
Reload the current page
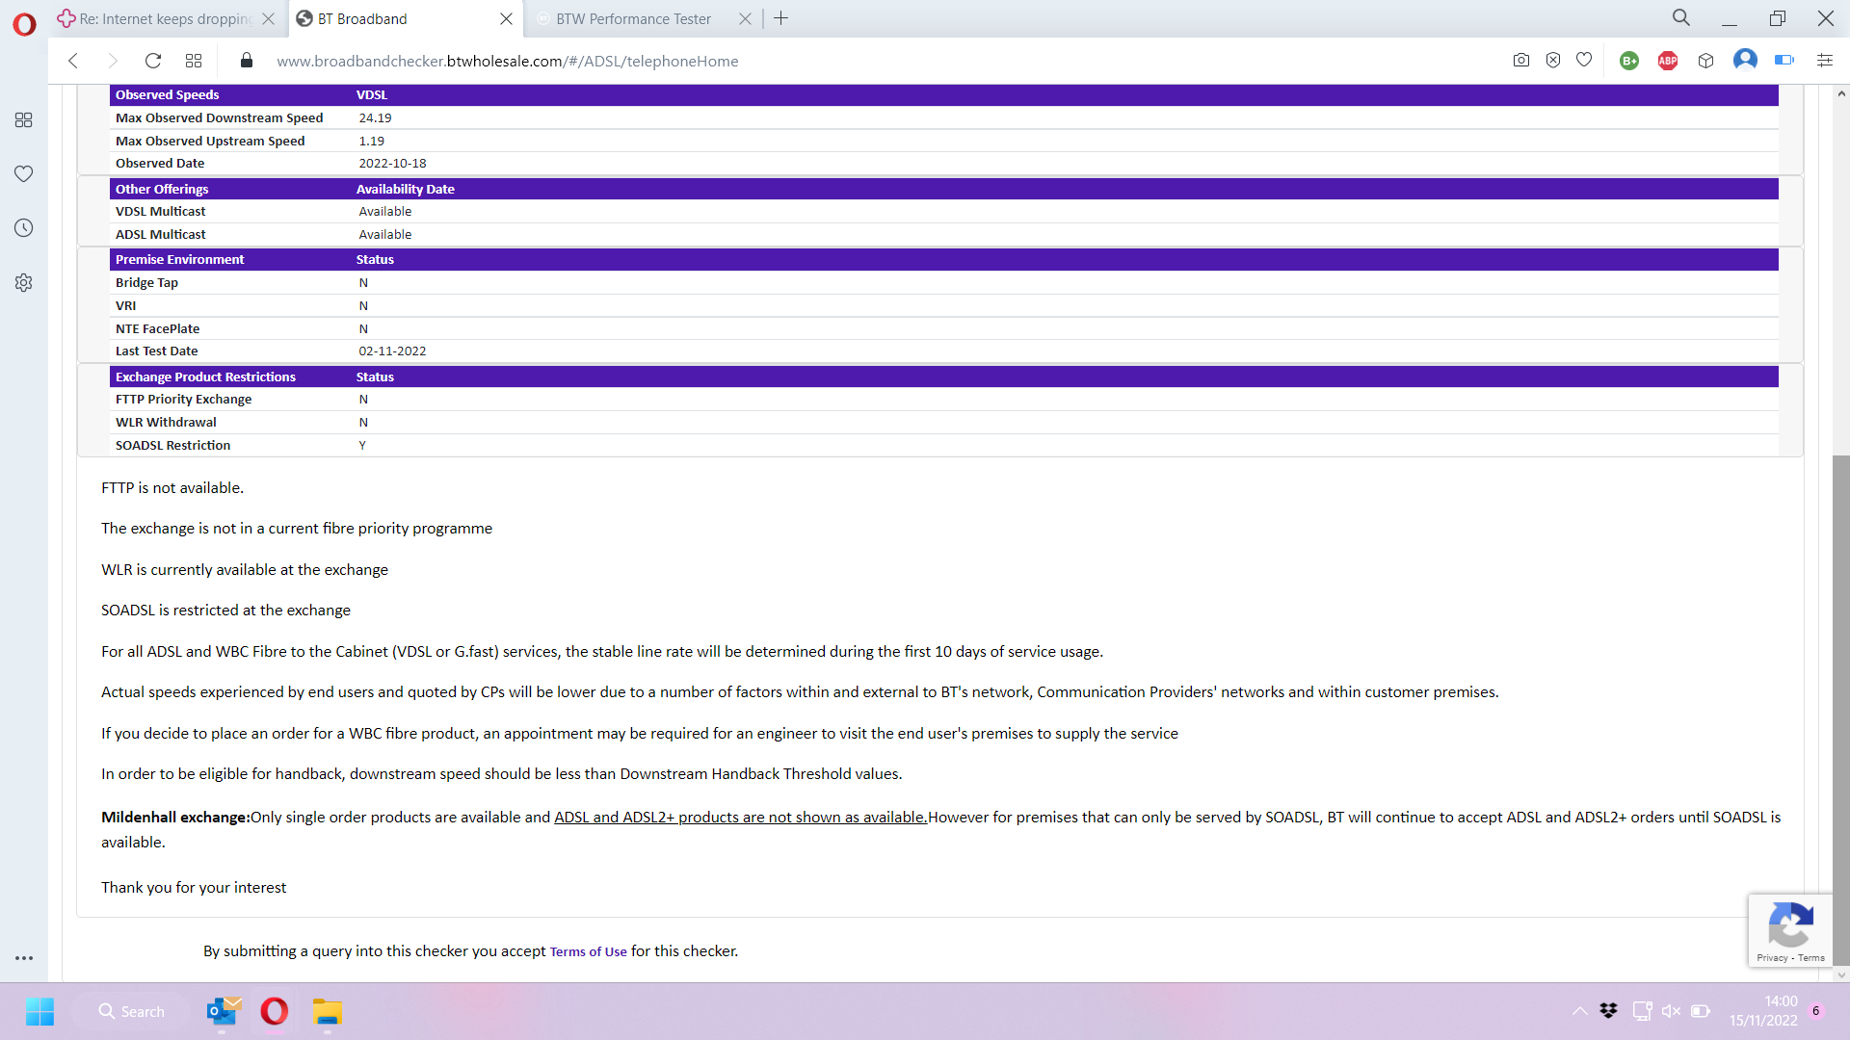tap(152, 61)
